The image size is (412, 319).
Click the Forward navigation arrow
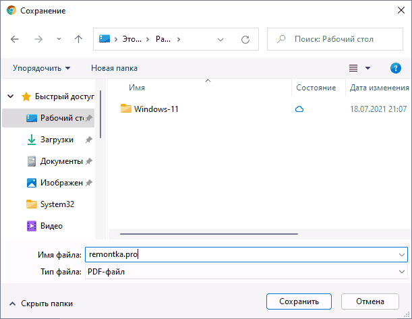pyautogui.click(x=38, y=39)
